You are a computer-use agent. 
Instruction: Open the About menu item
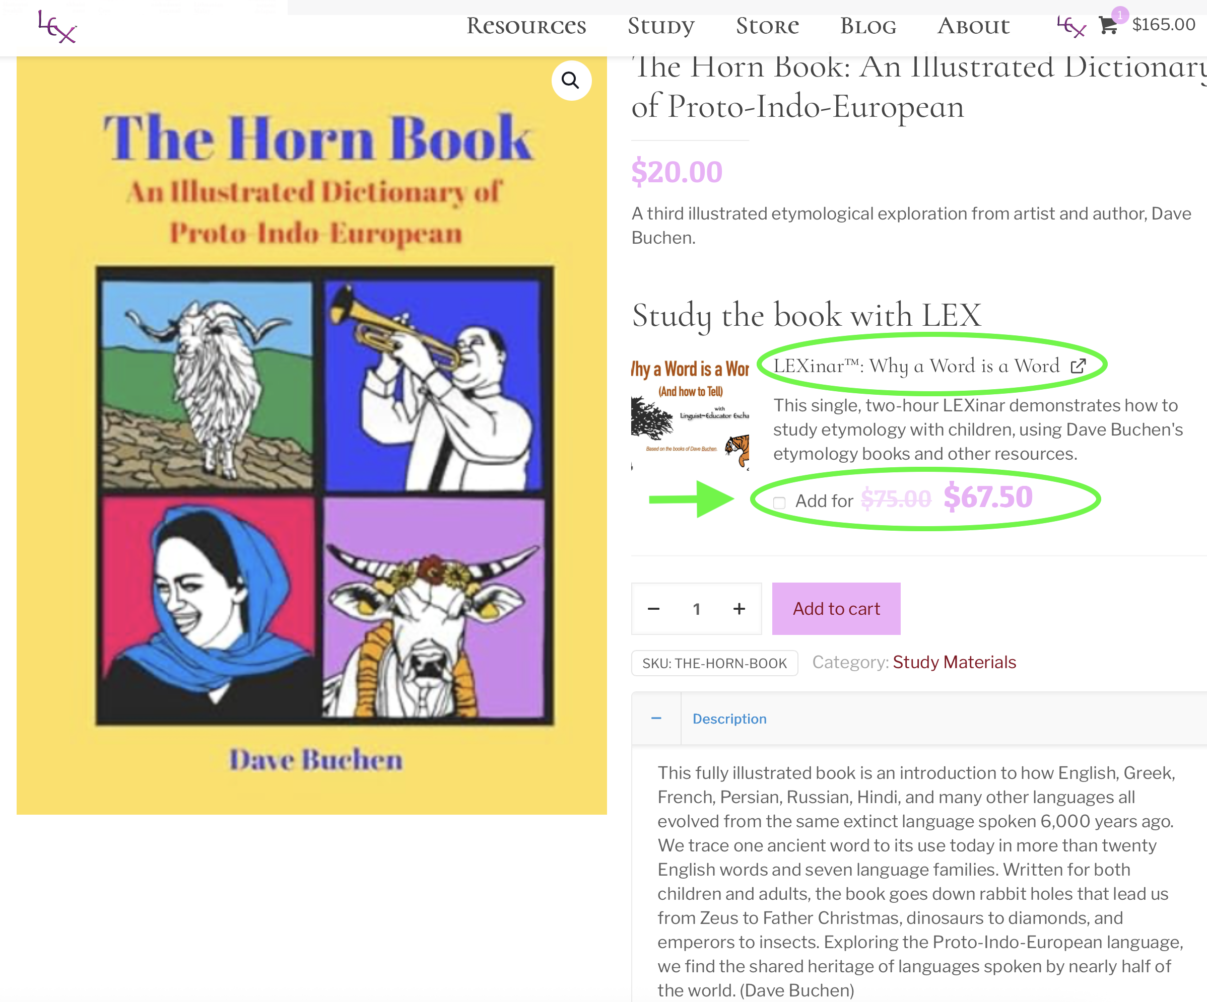(973, 26)
